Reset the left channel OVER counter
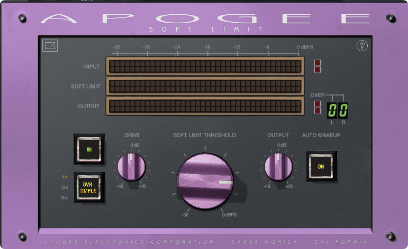Image resolution: width=408 pixels, height=249 pixels. pos(332,110)
